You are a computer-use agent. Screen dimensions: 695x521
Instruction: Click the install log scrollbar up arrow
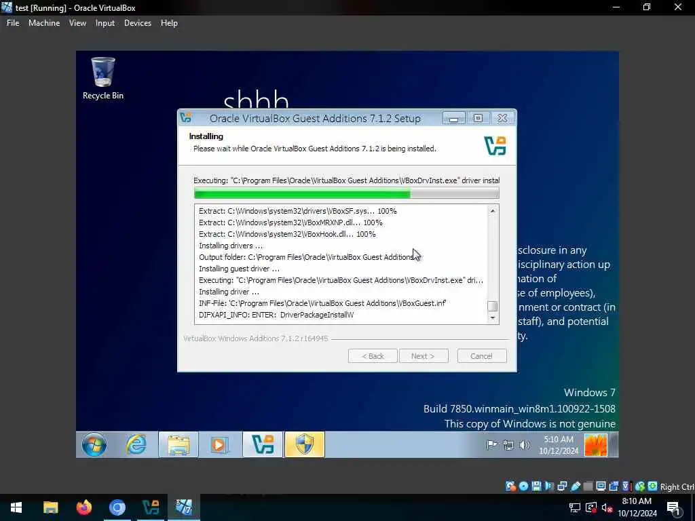[493, 211]
